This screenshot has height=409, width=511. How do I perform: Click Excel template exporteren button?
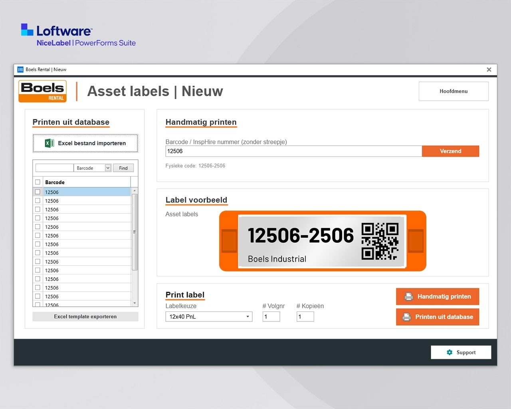(x=85, y=317)
